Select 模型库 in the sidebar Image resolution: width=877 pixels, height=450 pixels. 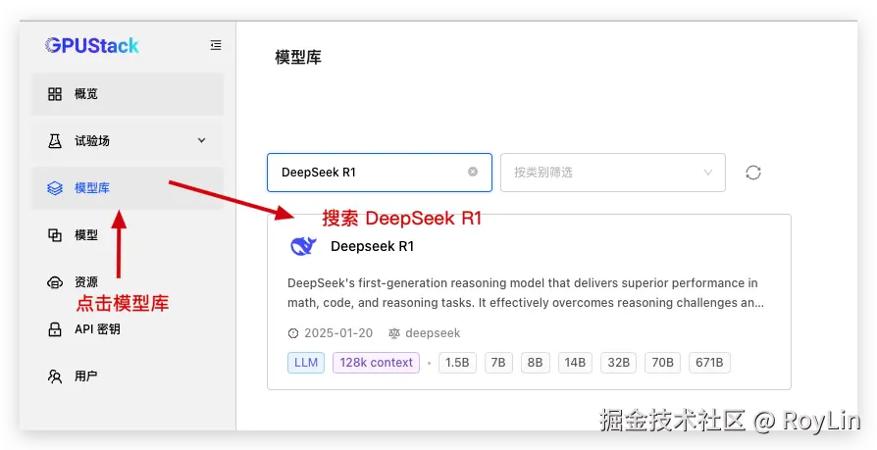[x=128, y=188]
